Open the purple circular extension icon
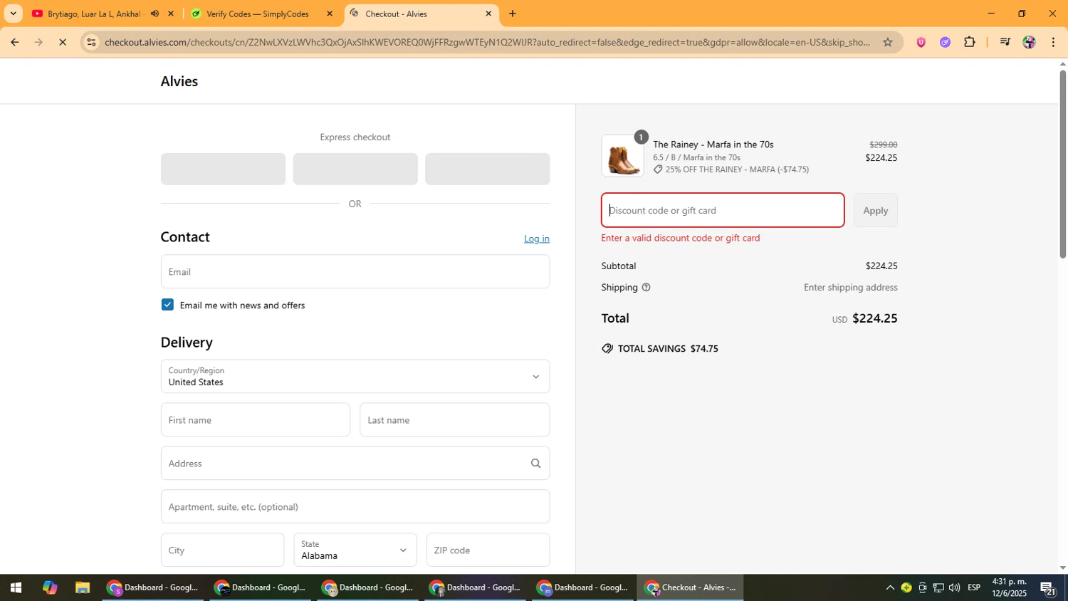Screen dimensions: 1068x601 click(x=945, y=42)
